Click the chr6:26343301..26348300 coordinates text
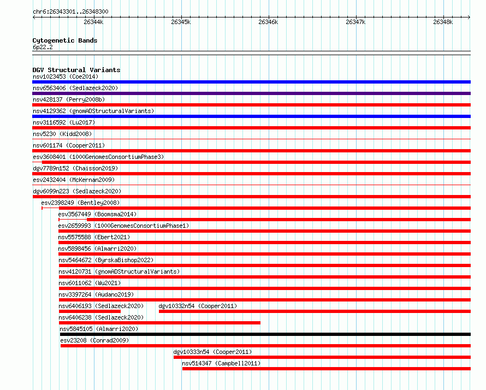 click(70, 11)
